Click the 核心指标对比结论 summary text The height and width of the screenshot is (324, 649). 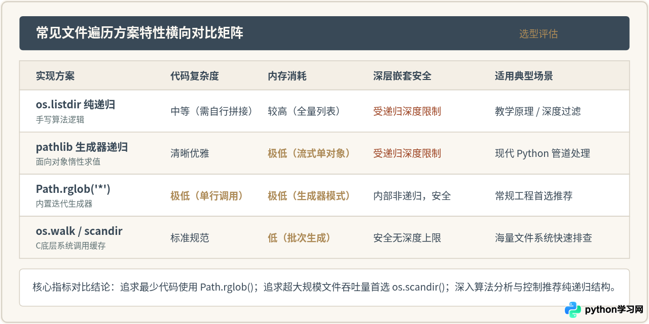coord(324,288)
